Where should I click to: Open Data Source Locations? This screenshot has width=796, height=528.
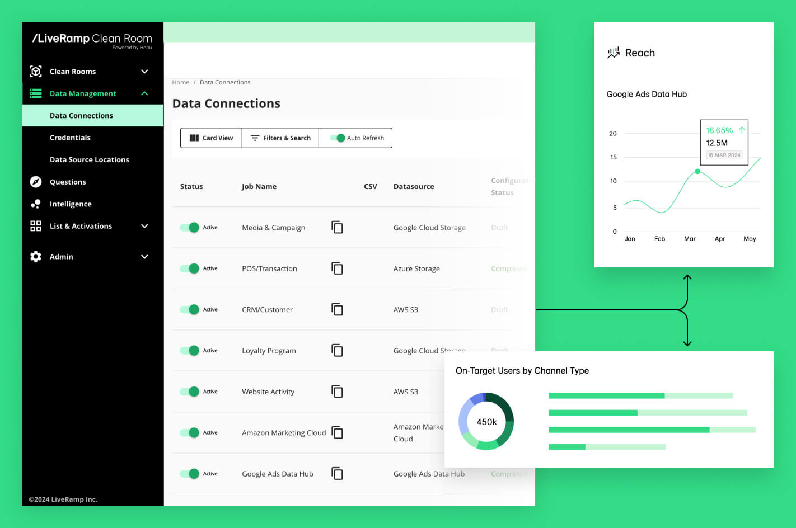click(89, 159)
